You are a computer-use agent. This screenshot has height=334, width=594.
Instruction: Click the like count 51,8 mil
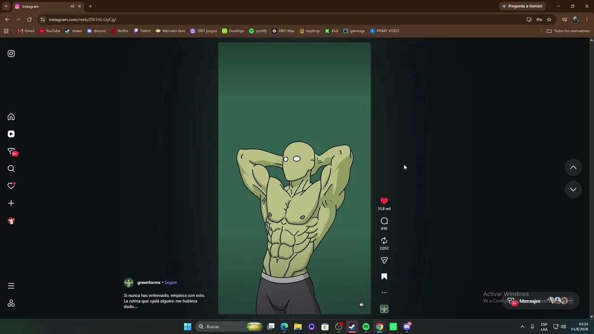(x=384, y=209)
